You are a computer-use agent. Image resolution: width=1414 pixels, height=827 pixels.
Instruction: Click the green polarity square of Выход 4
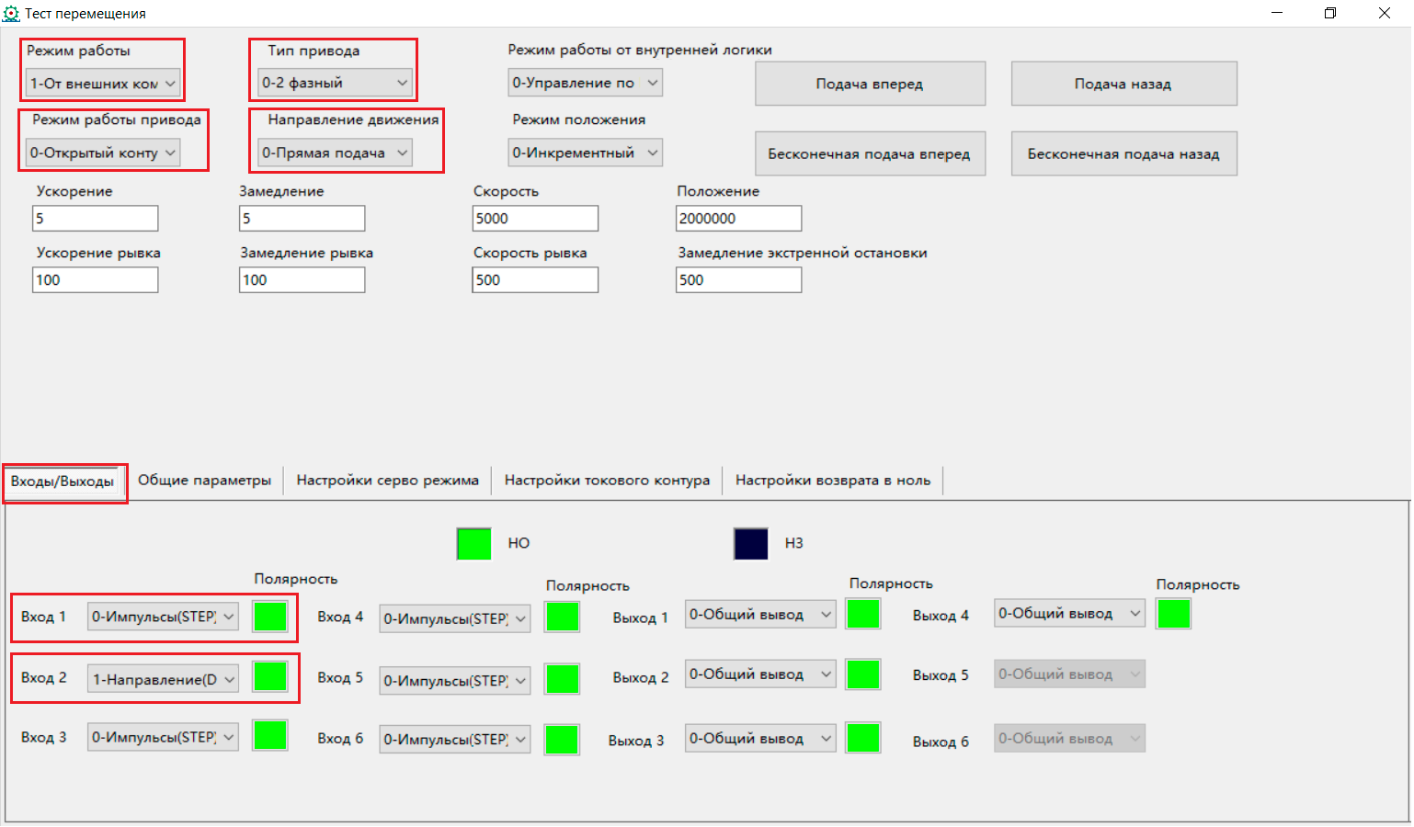pyautogui.click(x=1173, y=614)
